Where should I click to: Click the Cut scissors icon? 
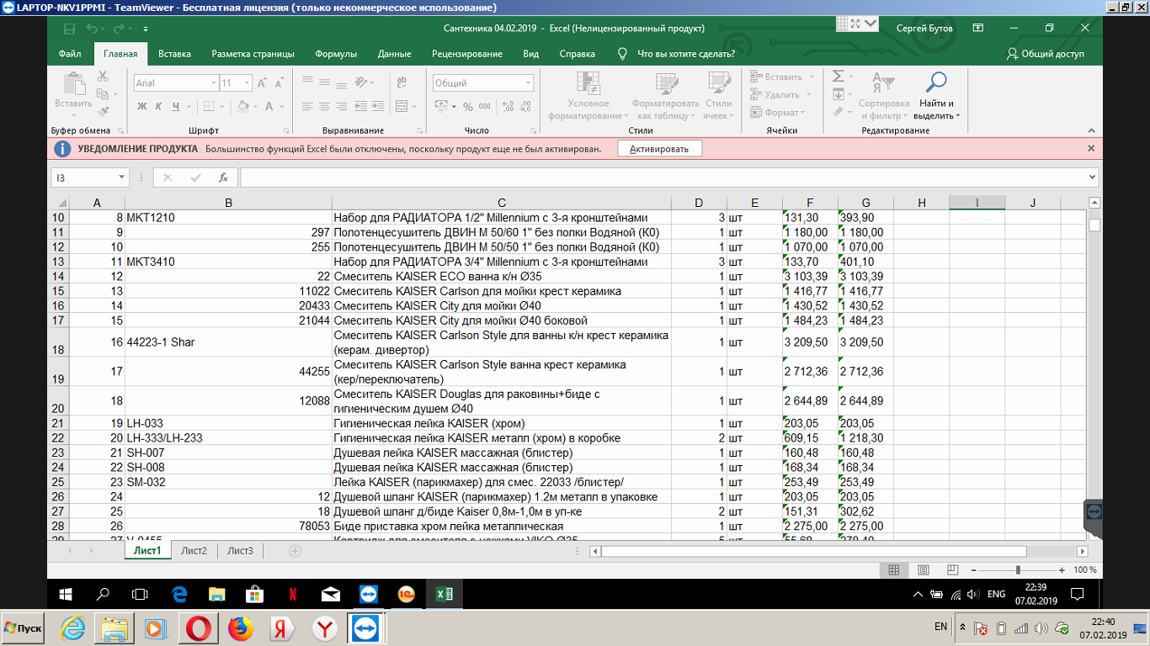[x=103, y=76]
